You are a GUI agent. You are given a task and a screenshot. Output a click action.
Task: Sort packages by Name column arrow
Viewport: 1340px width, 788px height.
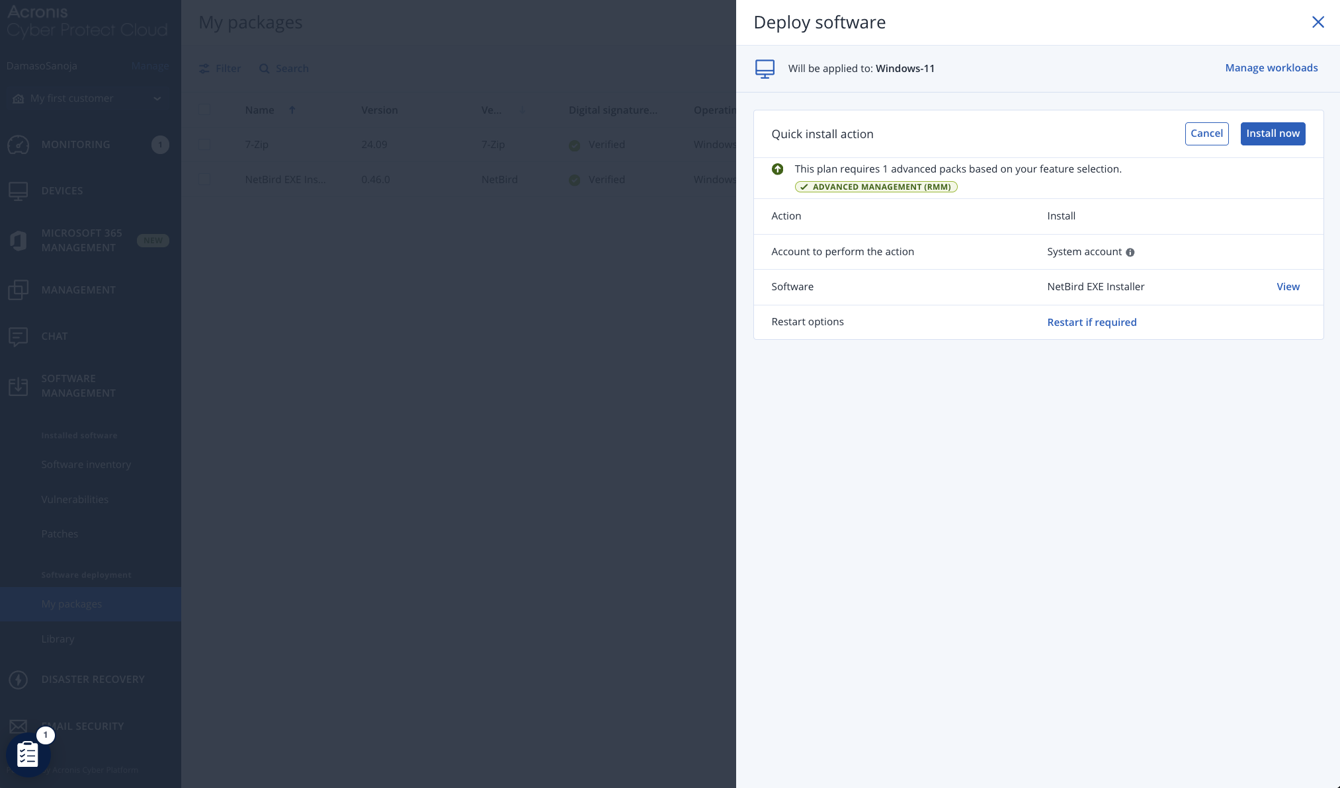pos(292,110)
